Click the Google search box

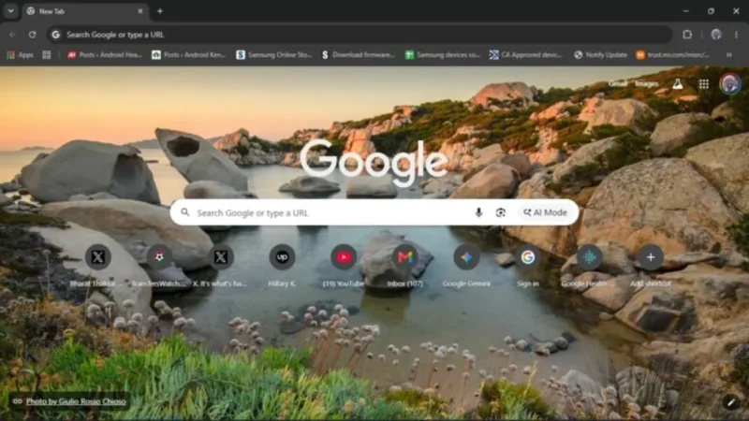click(x=374, y=212)
